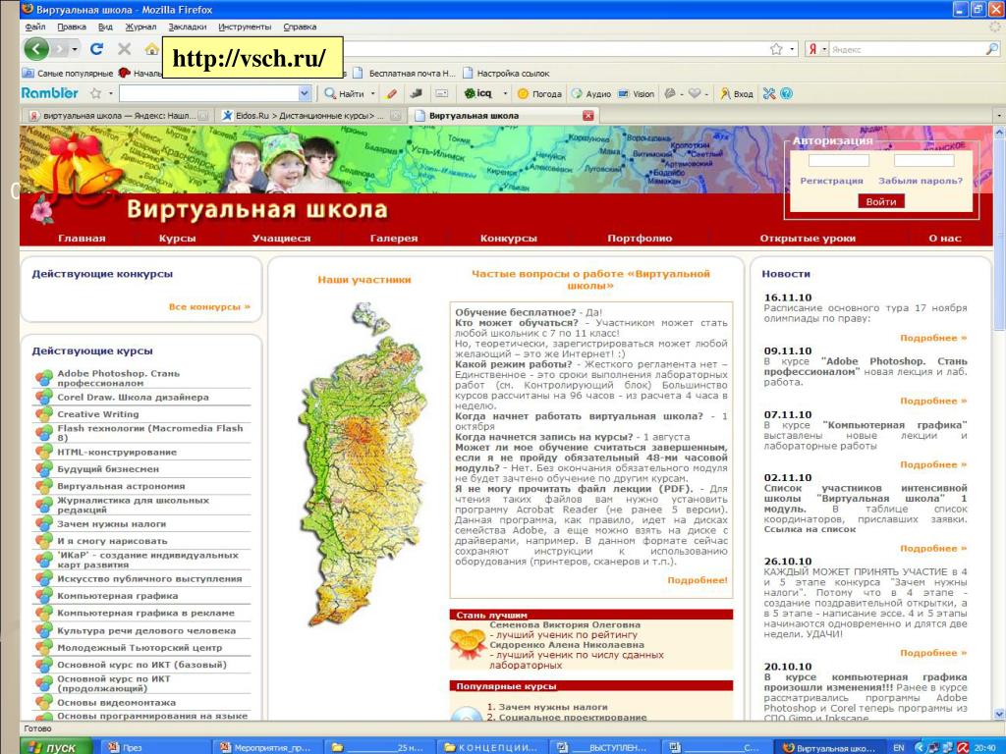Image resolution: width=1006 pixels, height=754 pixels.
Task: Switch to the виртуальная школа Яндекс tab
Action: point(118,116)
